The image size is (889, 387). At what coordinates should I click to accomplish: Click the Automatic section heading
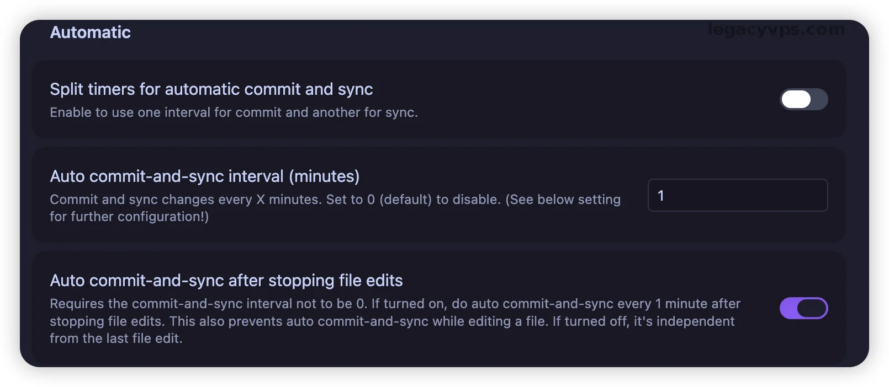(x=90, y=33)
